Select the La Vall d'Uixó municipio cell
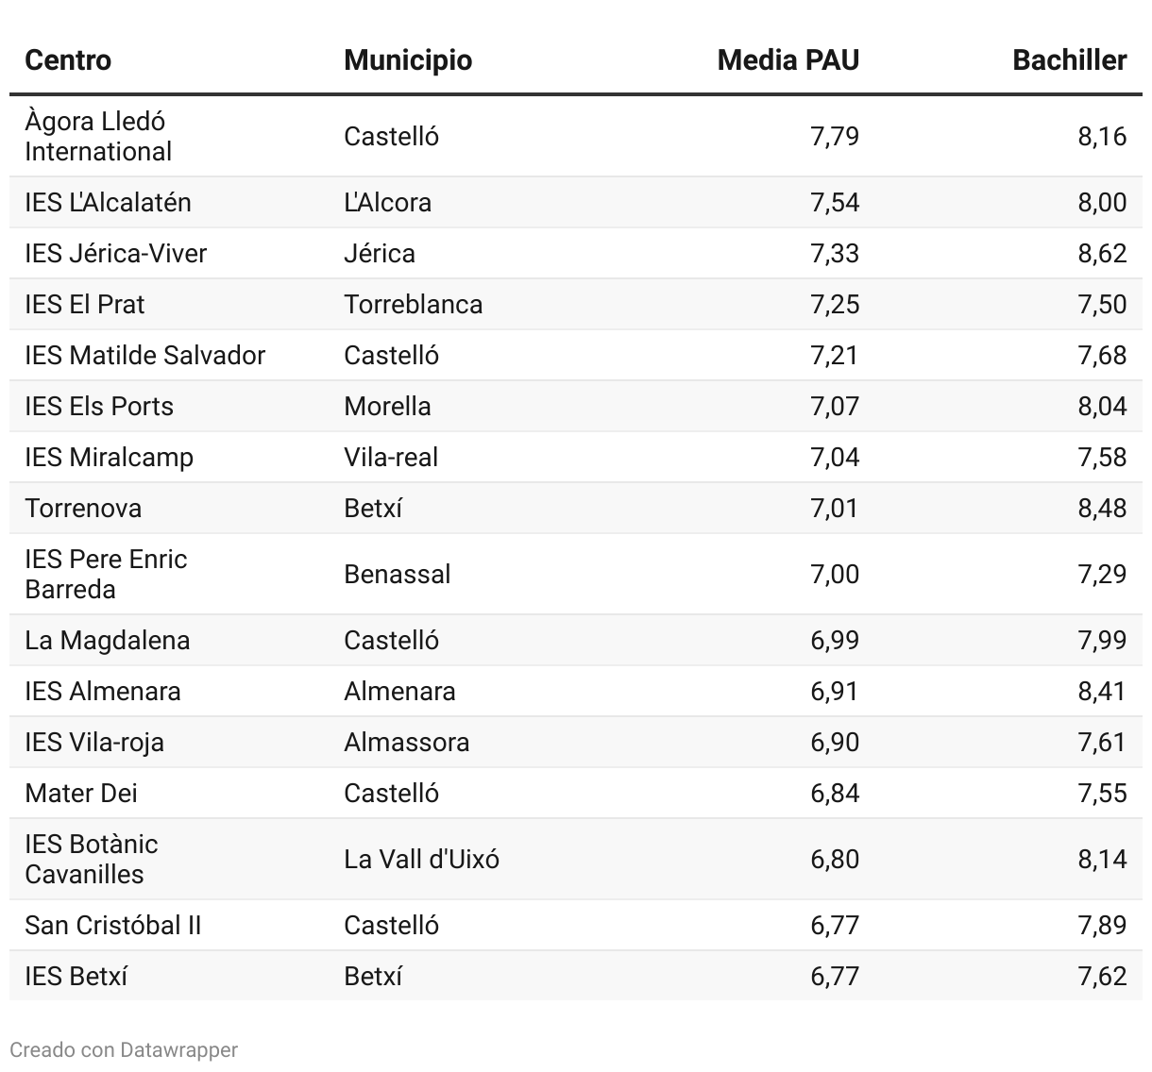Image resolution: width=1152 pixels, height=1072 pixels. click(421, 859)
